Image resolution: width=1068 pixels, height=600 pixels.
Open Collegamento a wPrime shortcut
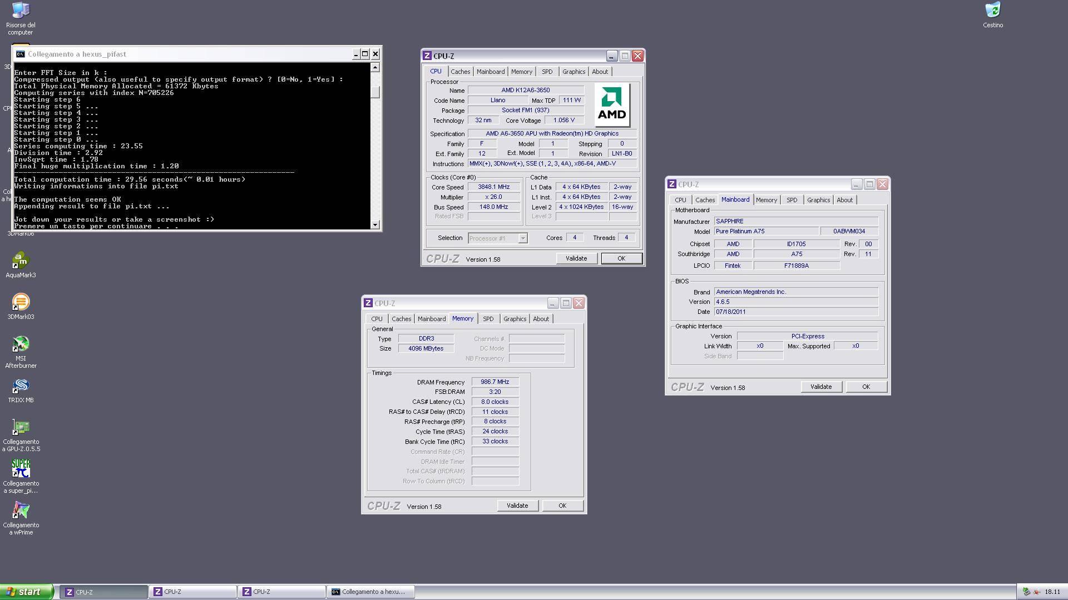tap(21, 518)
